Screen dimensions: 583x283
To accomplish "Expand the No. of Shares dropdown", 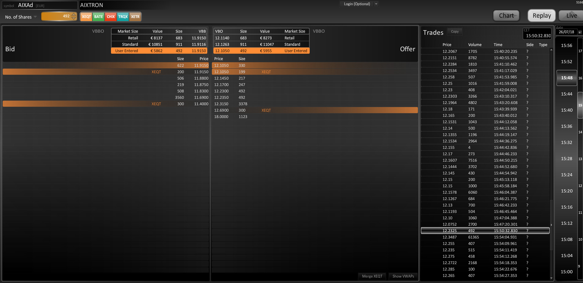I will [x=35, y=17].
